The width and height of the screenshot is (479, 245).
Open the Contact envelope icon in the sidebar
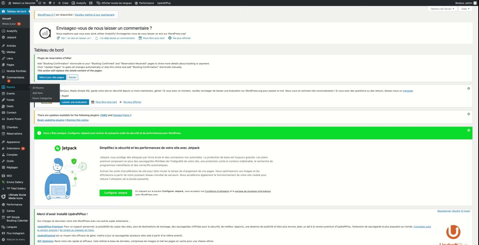3,112
